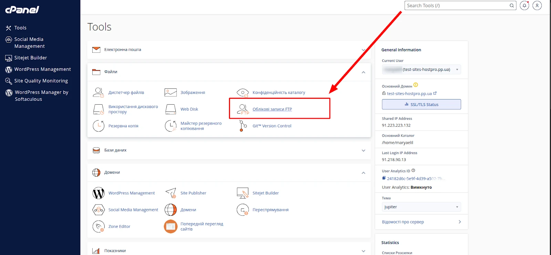Click the Site Publisher paper plane icon
Viewport: 551px width, 255px height.
pos(170,193)
